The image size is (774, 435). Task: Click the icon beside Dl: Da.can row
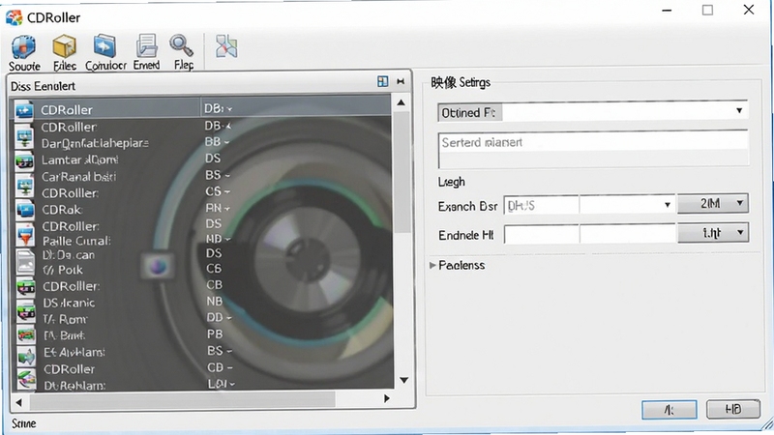pos(25,262)
